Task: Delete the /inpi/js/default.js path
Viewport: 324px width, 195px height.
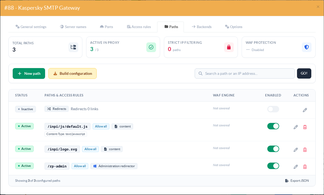Action: point(305,127)
